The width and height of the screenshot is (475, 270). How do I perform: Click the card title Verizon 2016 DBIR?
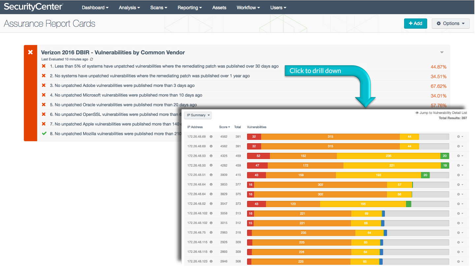[x=113, y=52]
